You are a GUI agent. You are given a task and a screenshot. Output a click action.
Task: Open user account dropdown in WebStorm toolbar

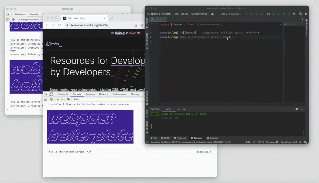[x=213, y=14]
